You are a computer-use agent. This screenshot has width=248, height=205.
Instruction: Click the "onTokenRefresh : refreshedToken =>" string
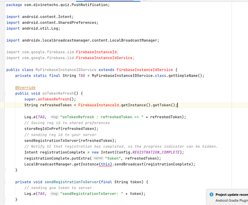click(102, 117)
